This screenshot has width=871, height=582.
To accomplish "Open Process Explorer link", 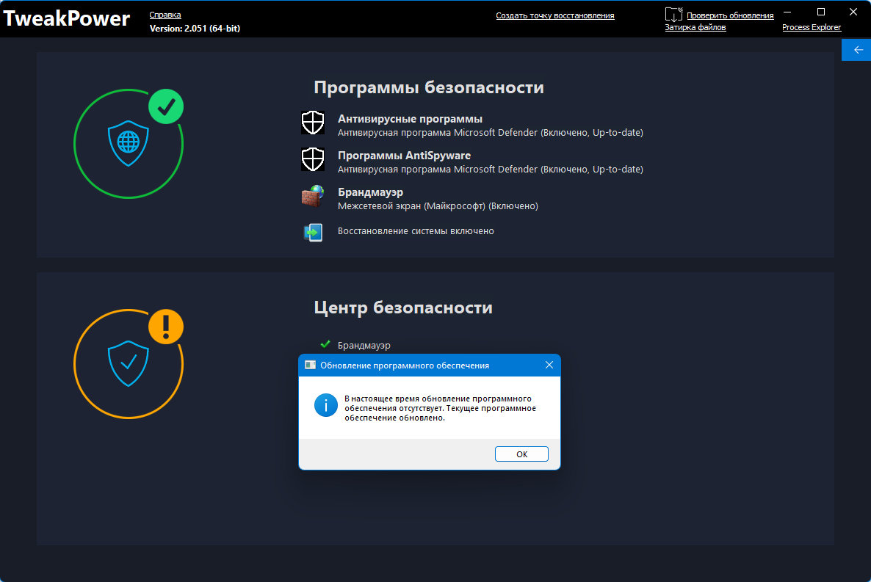I will click(x=812, y=27).
